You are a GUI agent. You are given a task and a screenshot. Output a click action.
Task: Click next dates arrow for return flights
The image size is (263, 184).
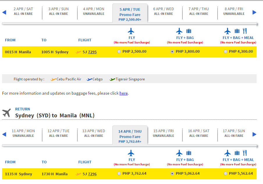pyautogui.click(x=254, y=134)
